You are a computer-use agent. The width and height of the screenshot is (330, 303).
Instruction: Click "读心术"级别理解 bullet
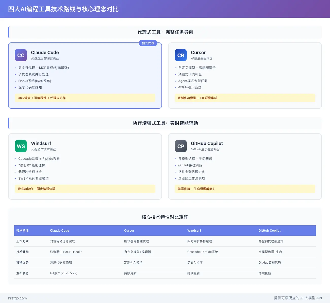[x=31, y=165]
